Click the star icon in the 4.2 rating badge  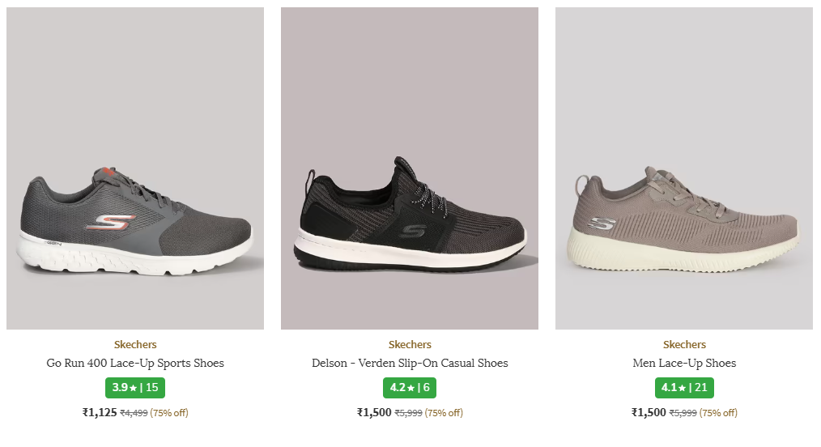[x=411, y=388]
